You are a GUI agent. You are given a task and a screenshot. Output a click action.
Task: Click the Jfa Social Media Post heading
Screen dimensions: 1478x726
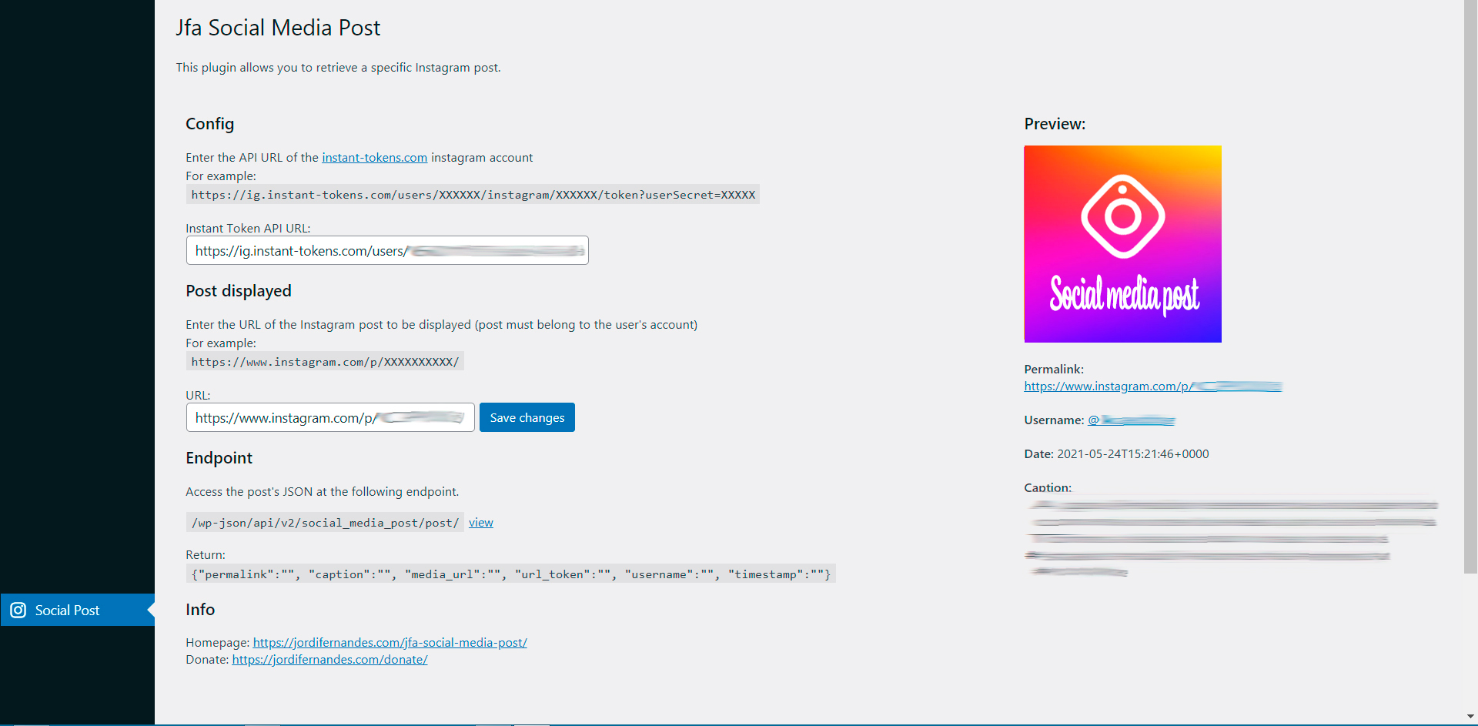pos(278,28)
